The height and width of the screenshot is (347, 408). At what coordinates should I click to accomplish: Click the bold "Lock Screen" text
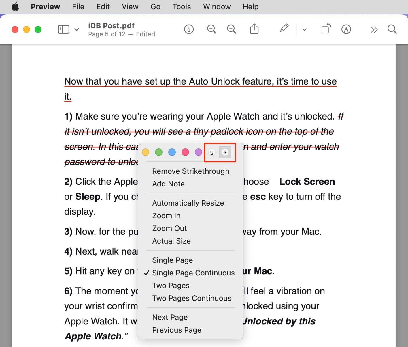point(307,182)
